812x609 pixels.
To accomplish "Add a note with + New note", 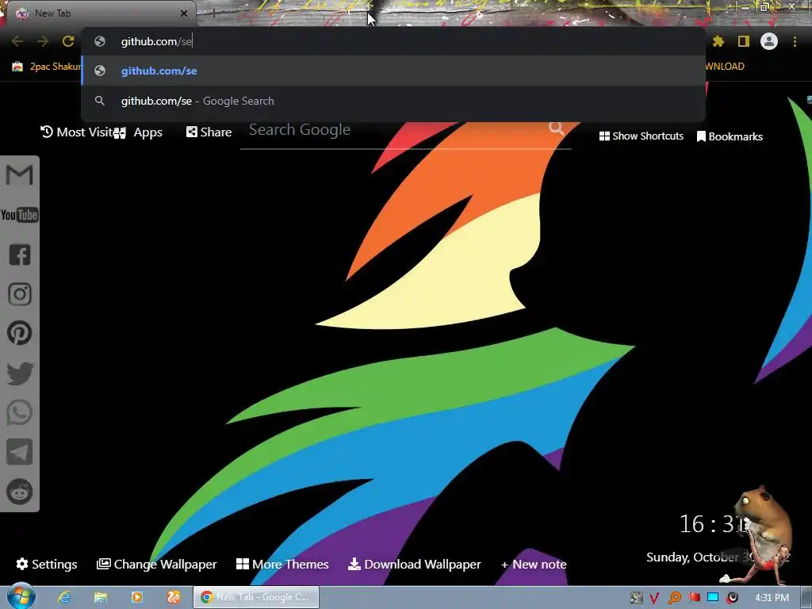I will (534, 565).
